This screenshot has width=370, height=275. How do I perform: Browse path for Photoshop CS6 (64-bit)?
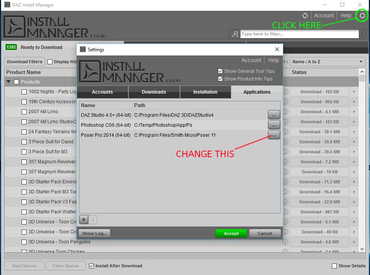point(274,125)
